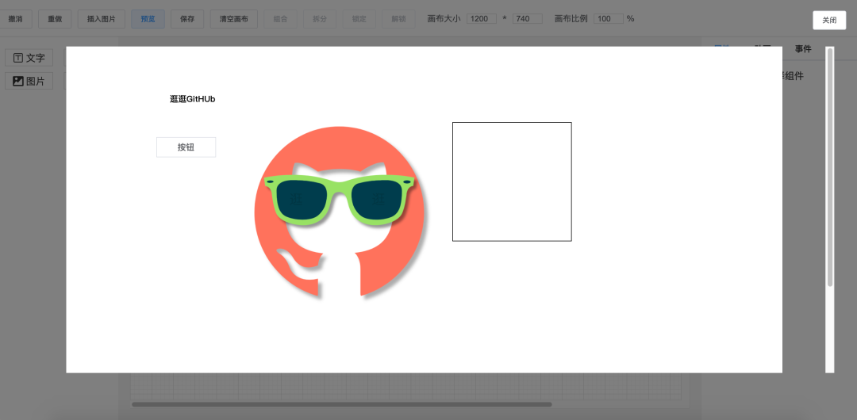Click the 组合 group button
The image size is (857, 420).
(280, 18)
